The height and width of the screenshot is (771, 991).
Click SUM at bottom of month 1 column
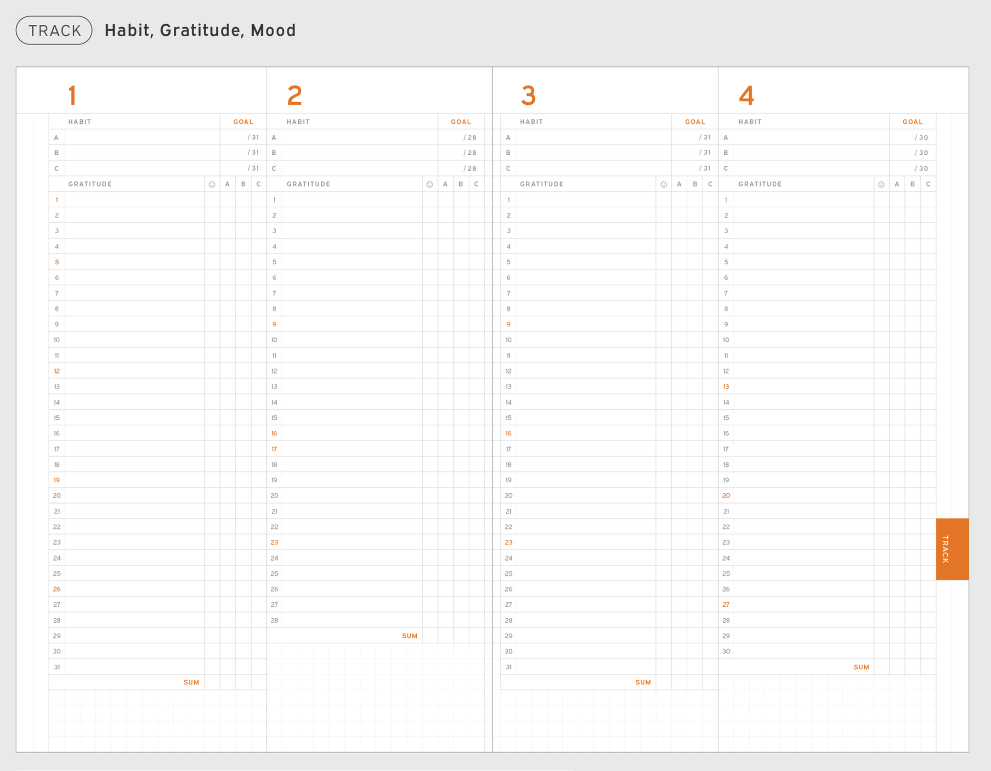click(191, 682)
